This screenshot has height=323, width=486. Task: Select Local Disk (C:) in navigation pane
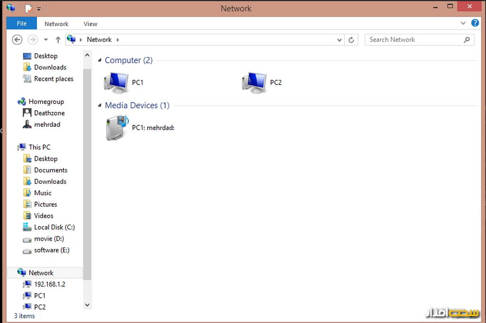(x=54, y=227)
